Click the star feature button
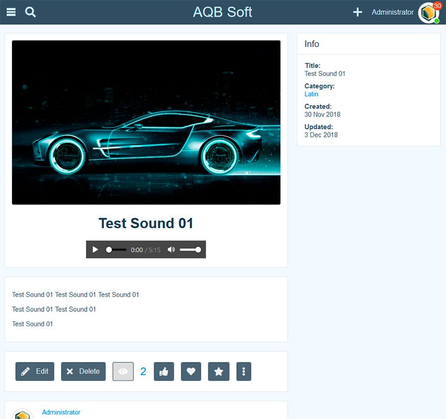This screenshot has width=446, height=419. tap(219, 371)
